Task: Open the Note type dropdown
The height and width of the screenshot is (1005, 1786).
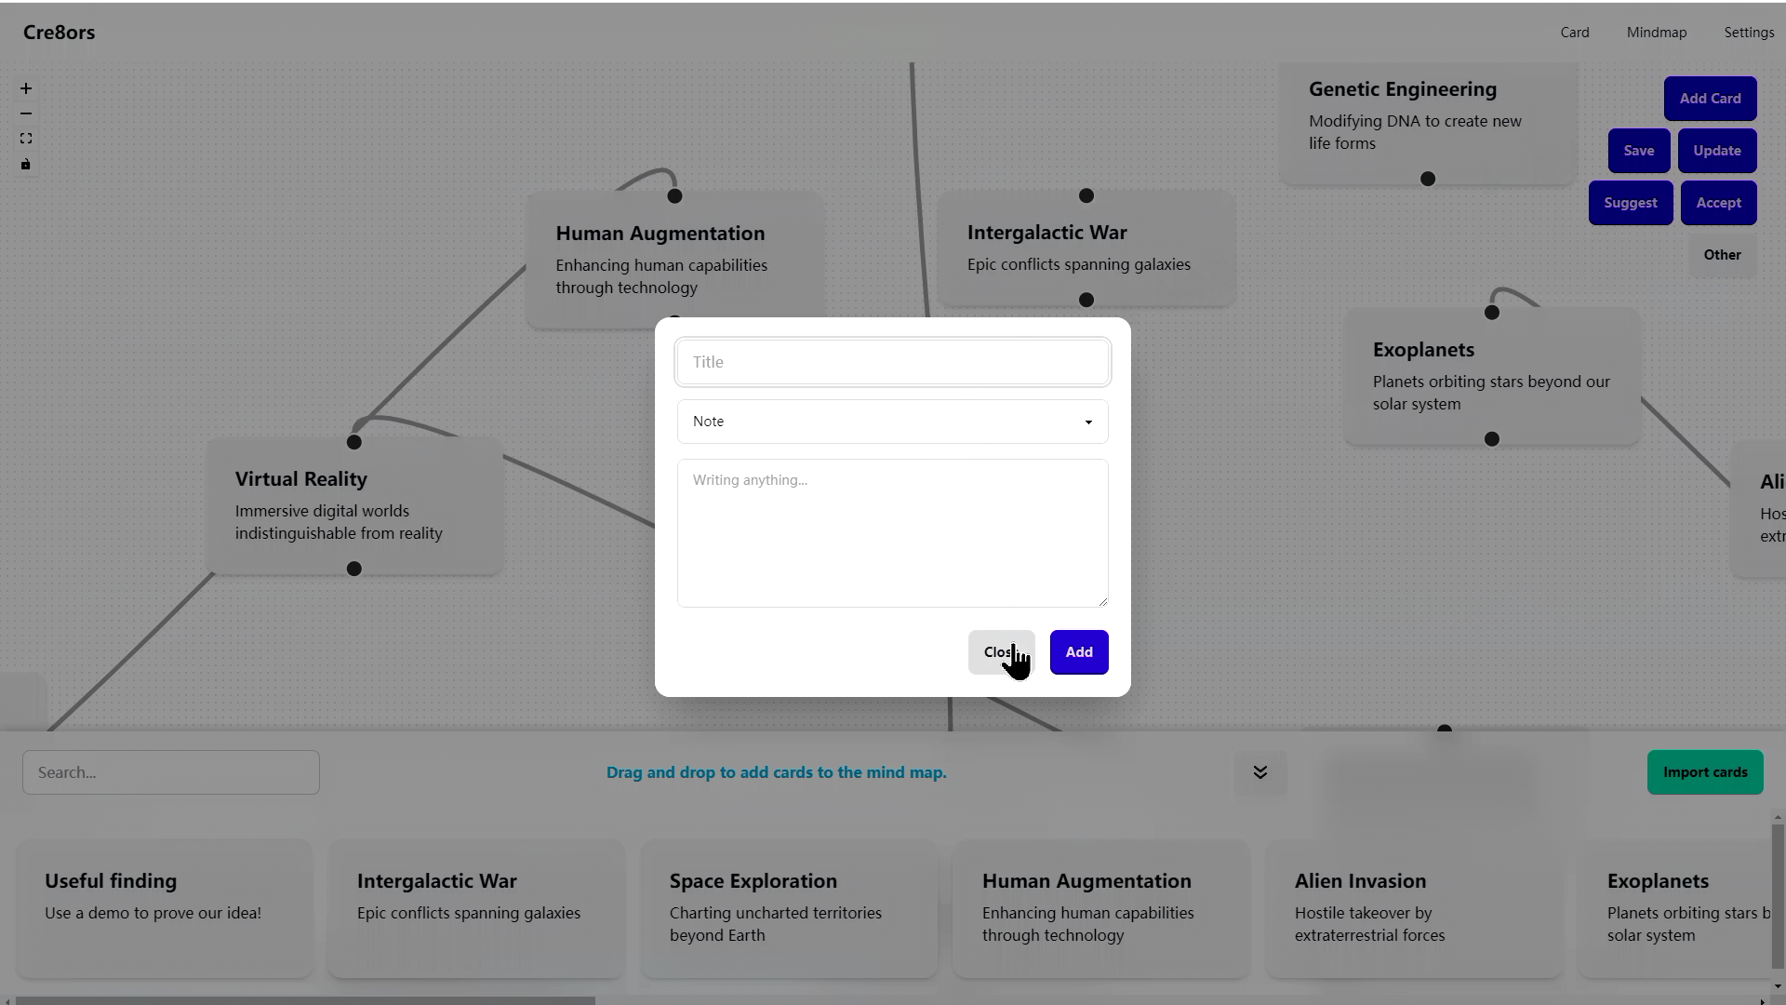Action: coord(892,422)
